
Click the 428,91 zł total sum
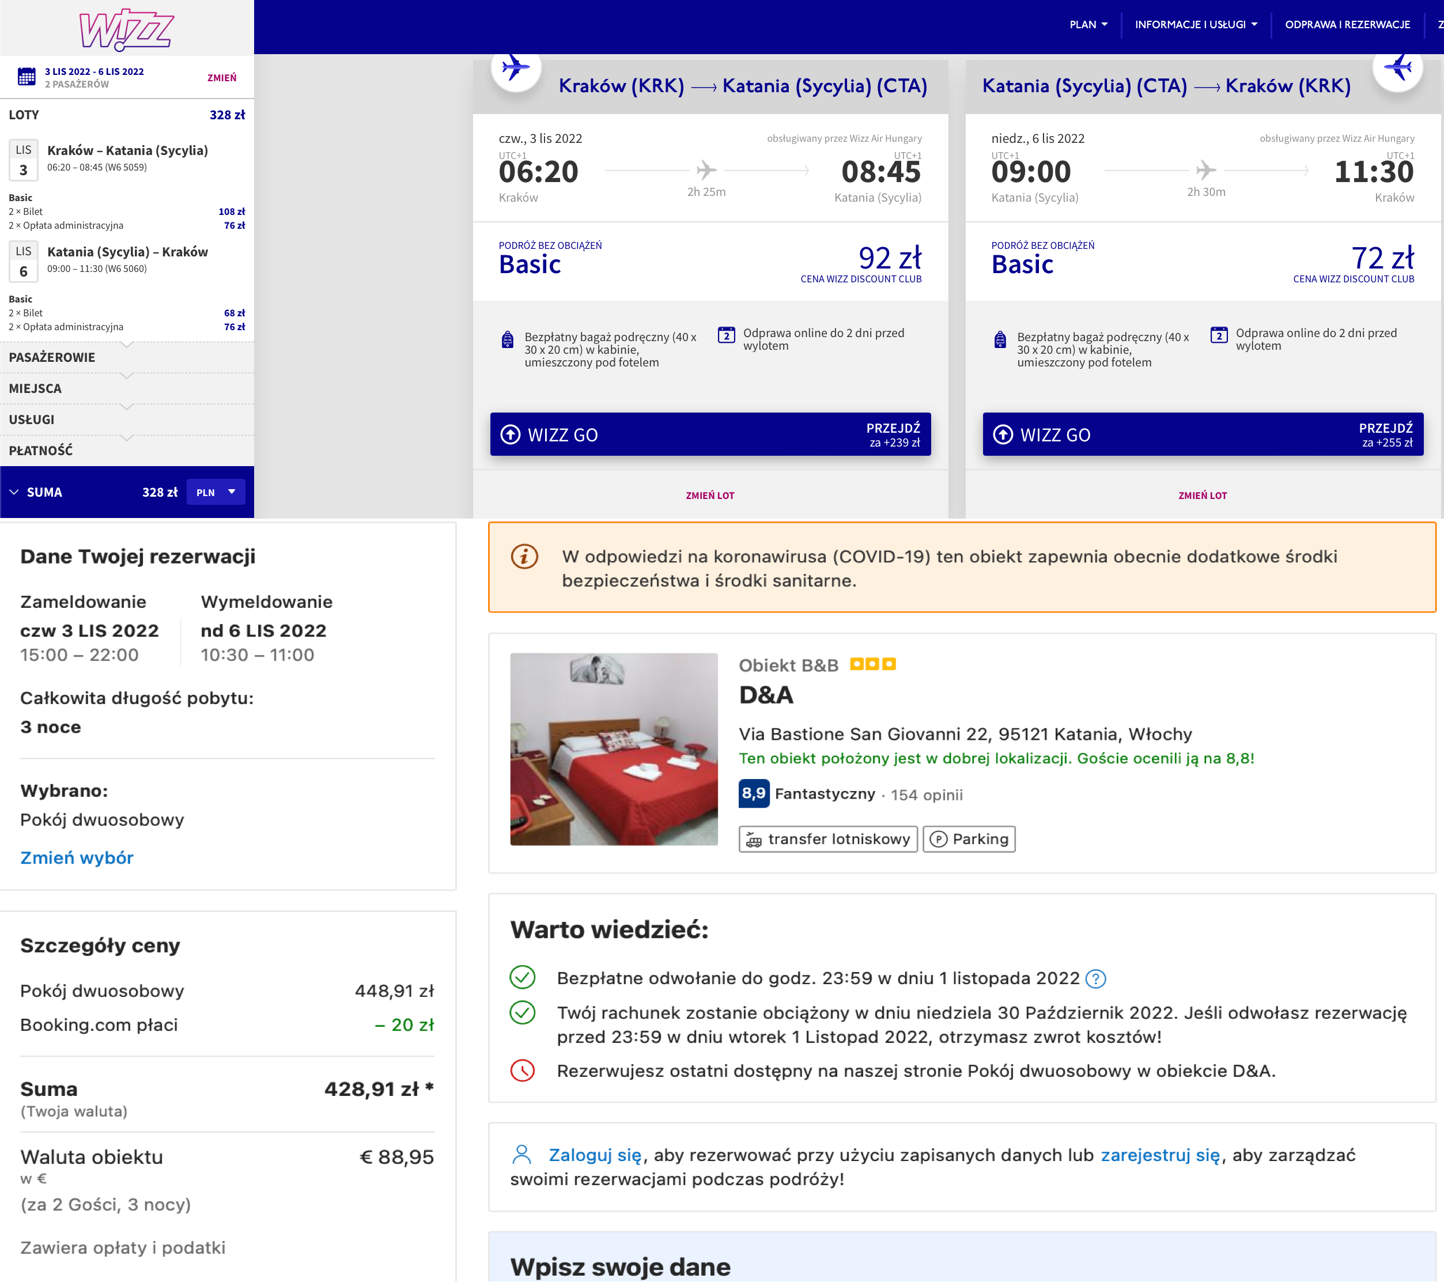pyautogui.click(x=379, y=1088)
